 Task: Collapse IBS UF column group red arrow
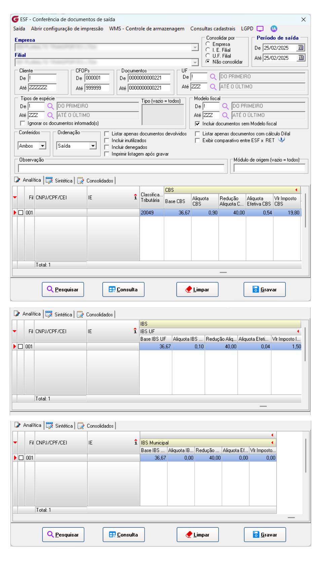pyautogui.click(x=298, y=331)
